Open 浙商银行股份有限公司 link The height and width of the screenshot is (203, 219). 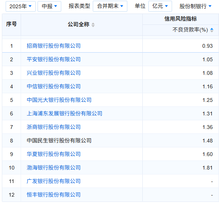(x=54, y=127)
